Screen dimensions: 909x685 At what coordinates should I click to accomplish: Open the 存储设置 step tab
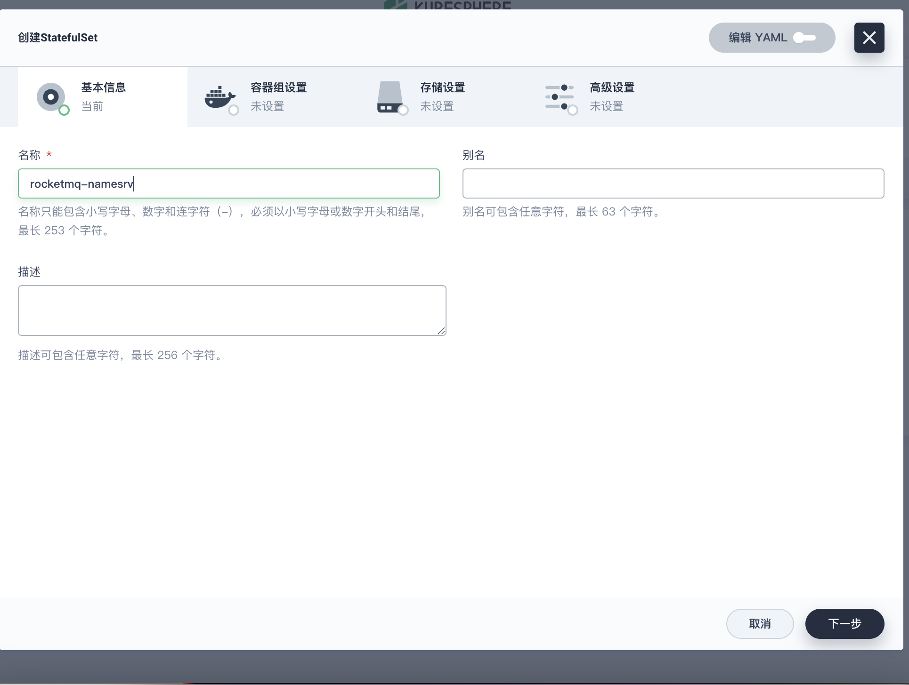tap(442, 97)
